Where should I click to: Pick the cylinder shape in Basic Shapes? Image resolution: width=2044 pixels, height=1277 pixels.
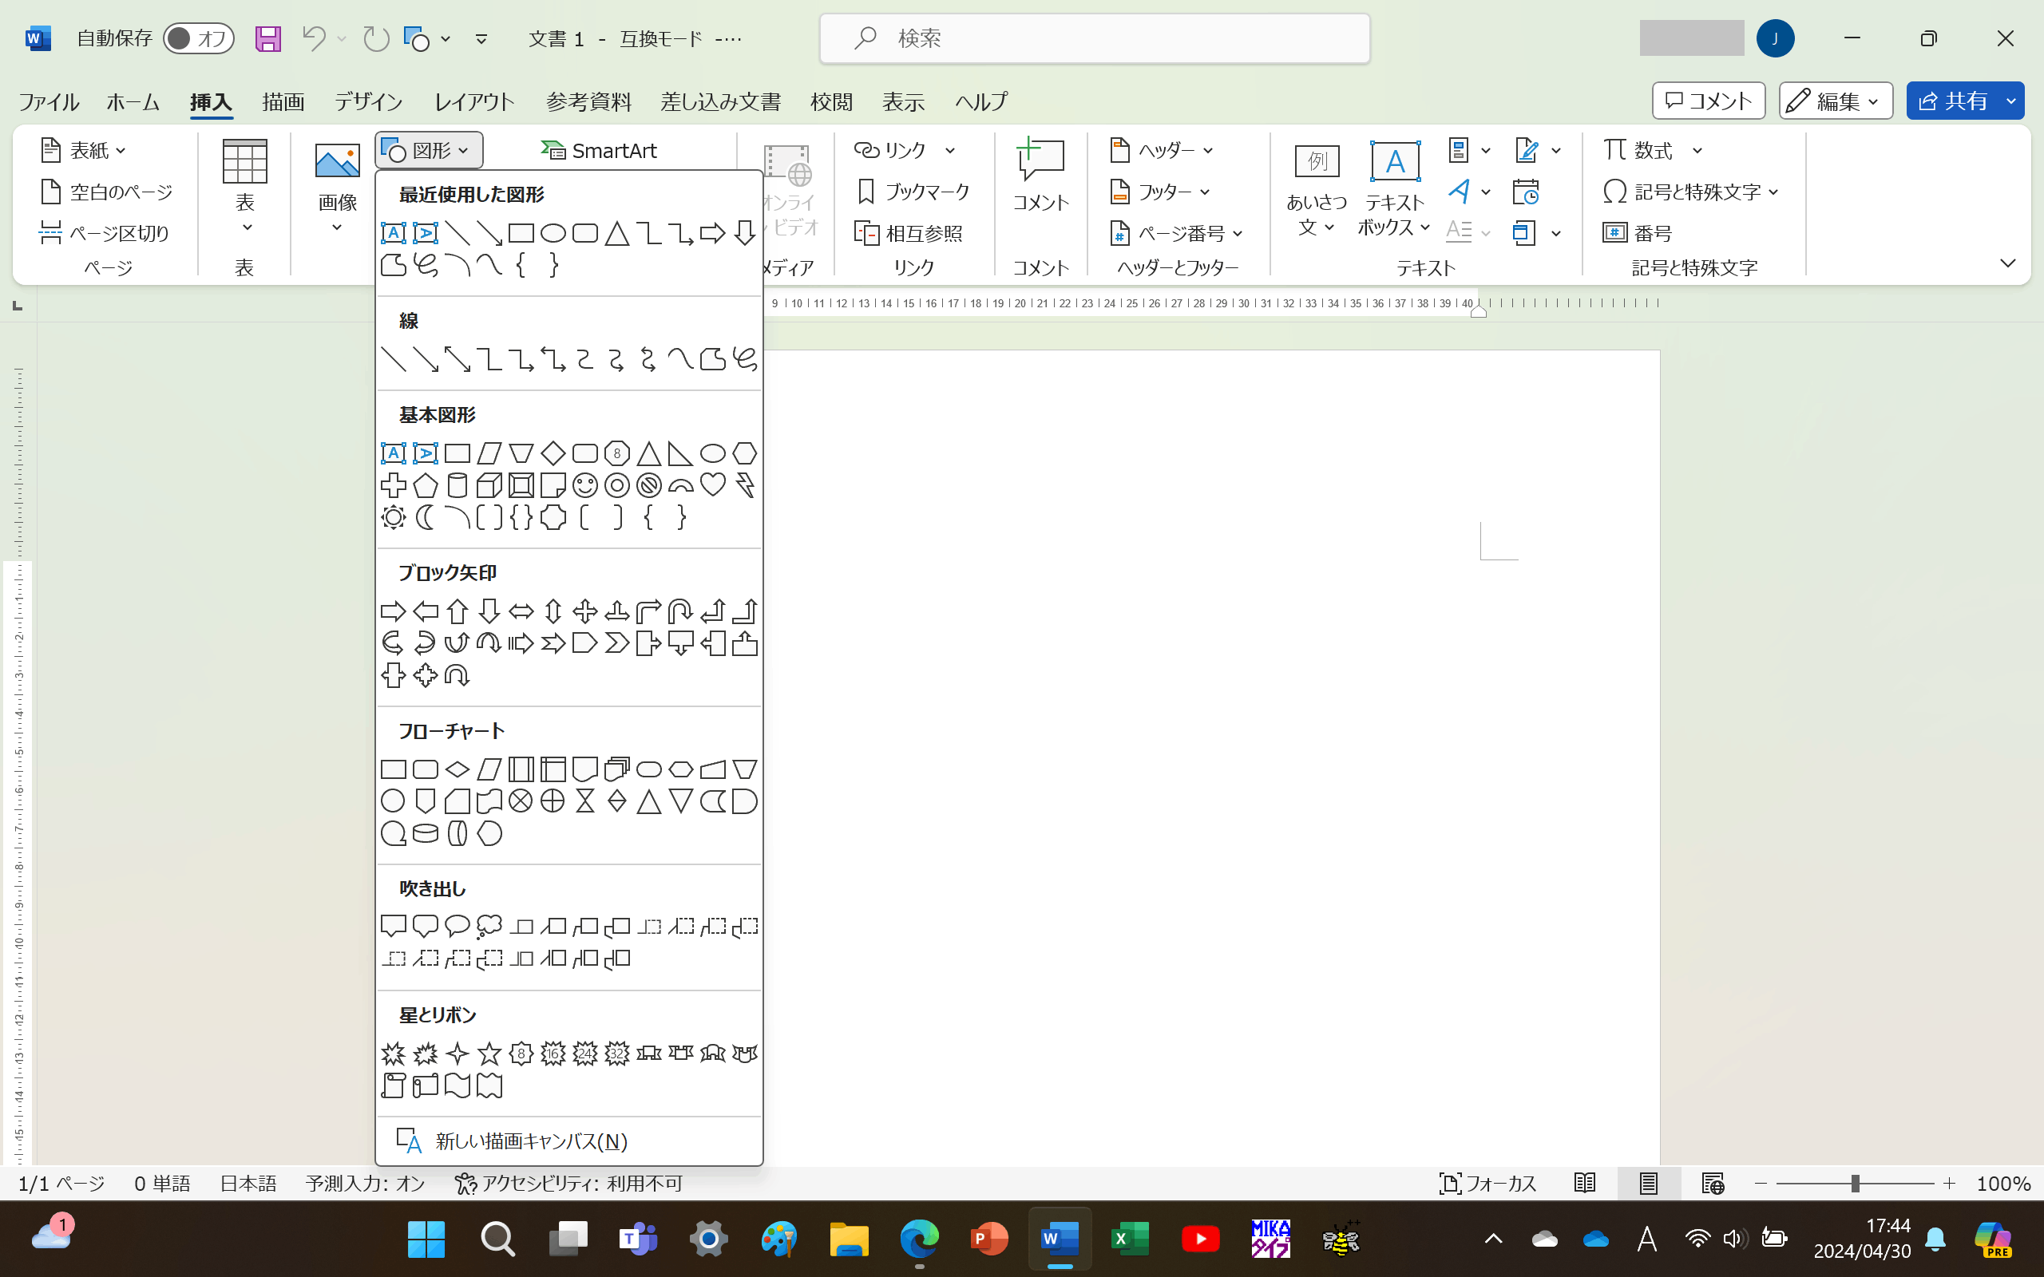(457, 484)
